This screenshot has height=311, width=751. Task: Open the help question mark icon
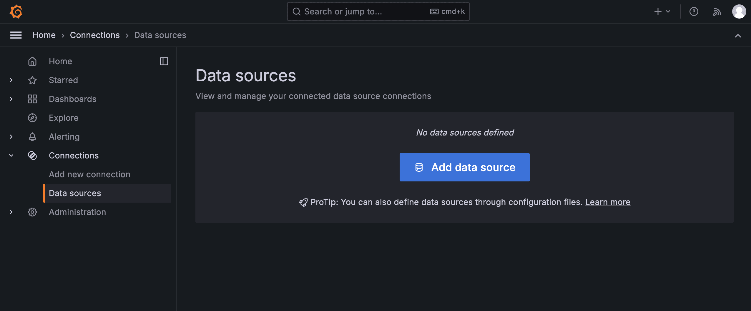[694, 11]
